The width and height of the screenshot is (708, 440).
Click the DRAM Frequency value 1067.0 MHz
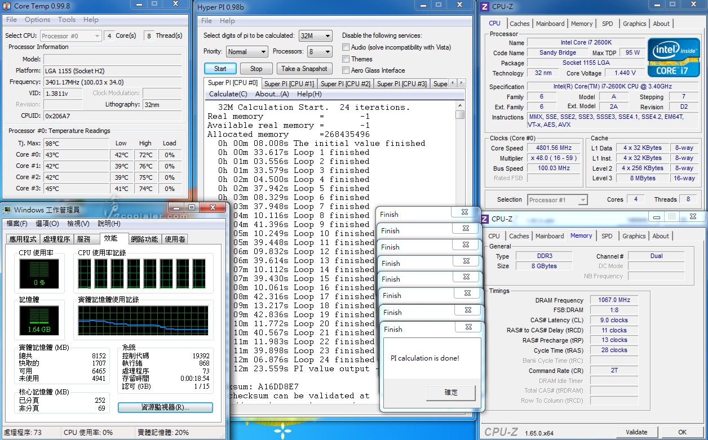(614, 300)
